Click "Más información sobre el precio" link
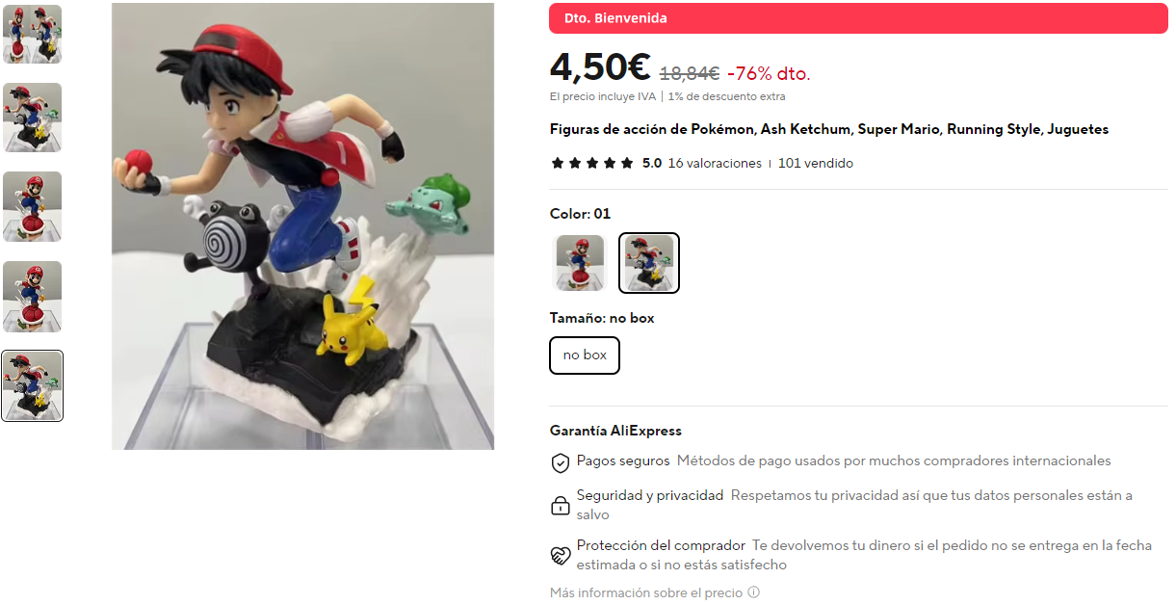The width and height of the screenshot is (1176, 605). (646, 592)
